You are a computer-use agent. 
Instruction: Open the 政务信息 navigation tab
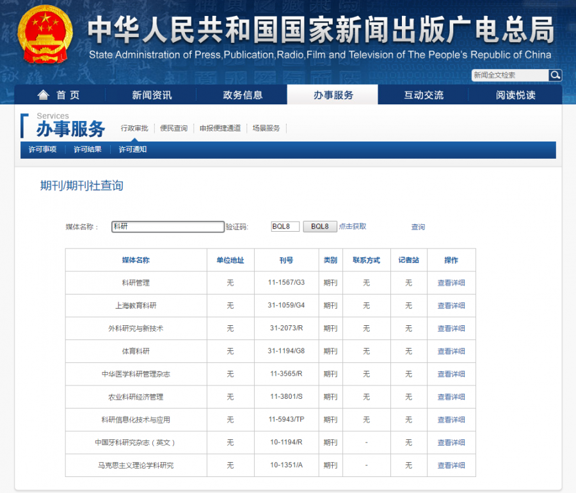pos(243,95)
